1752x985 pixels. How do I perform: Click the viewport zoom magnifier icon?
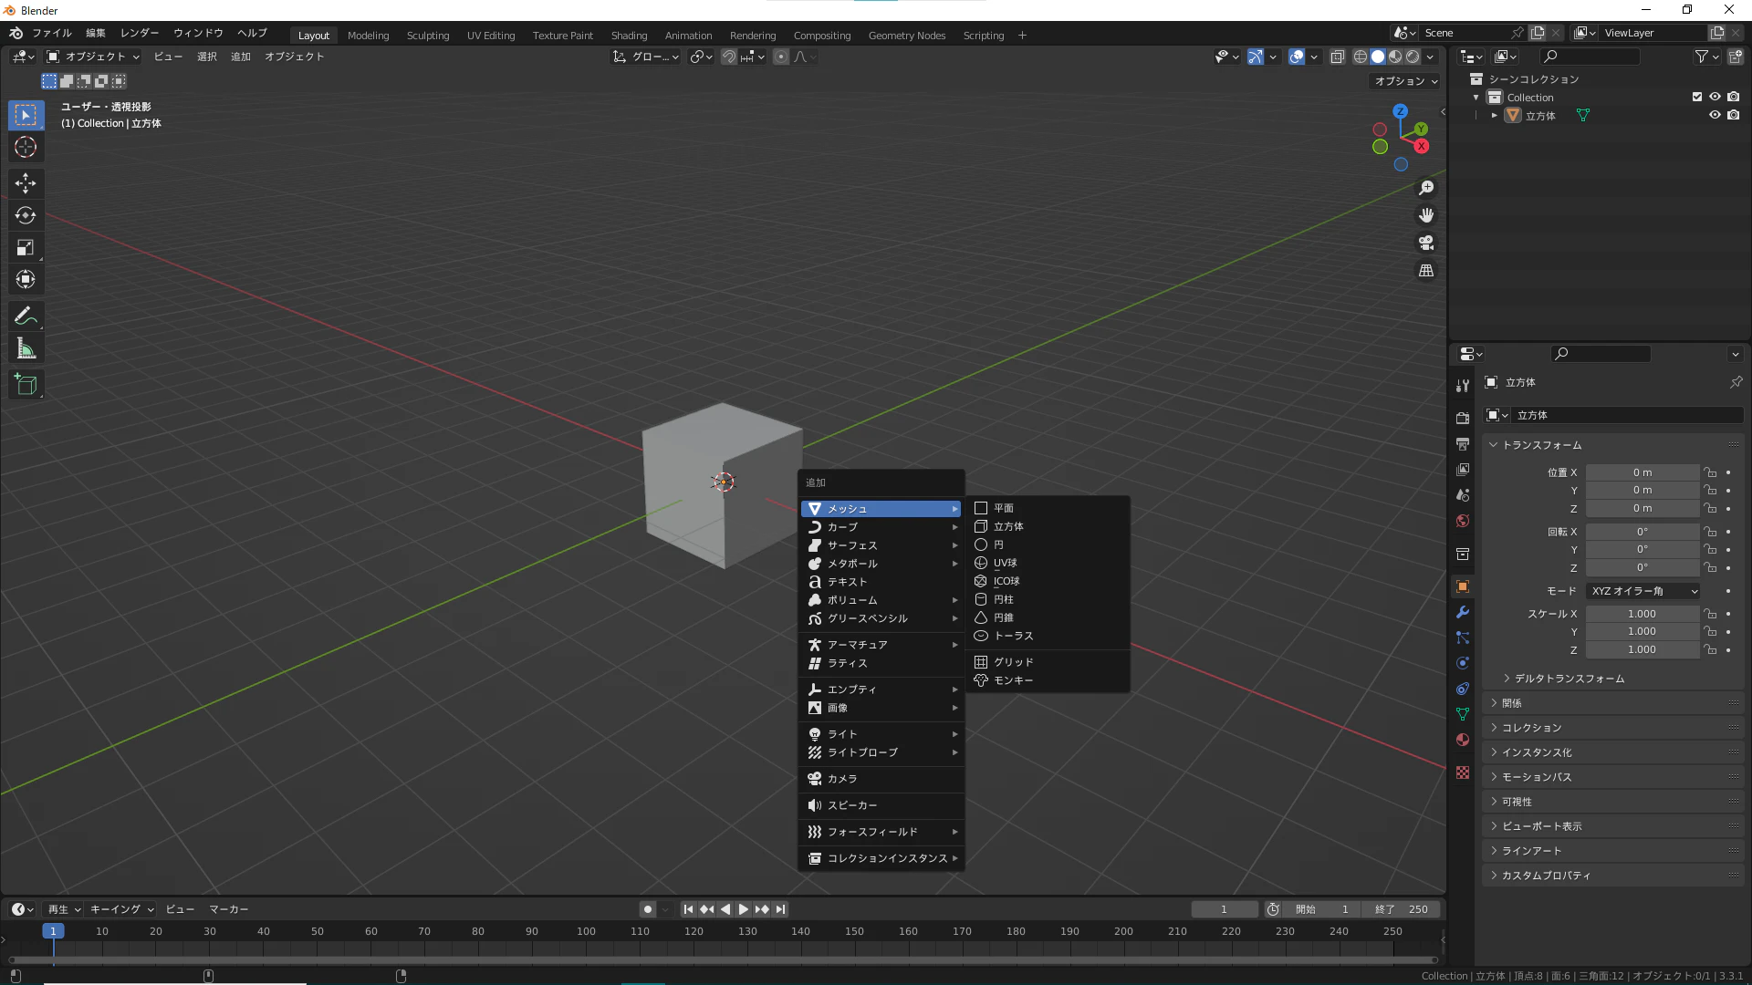(1426, 188)
